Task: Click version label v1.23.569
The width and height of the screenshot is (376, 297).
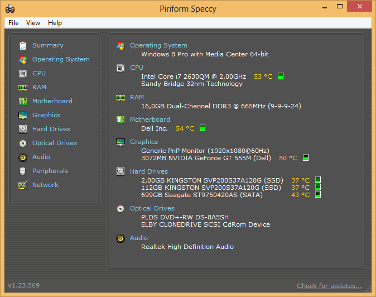Action: coord(24,285)
